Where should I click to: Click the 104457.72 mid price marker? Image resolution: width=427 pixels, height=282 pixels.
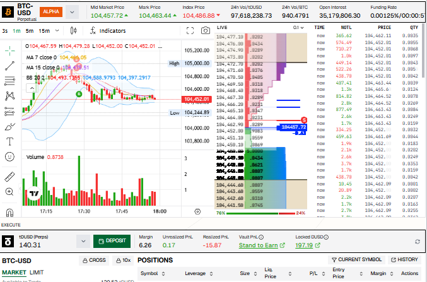(x=292, y=127)
